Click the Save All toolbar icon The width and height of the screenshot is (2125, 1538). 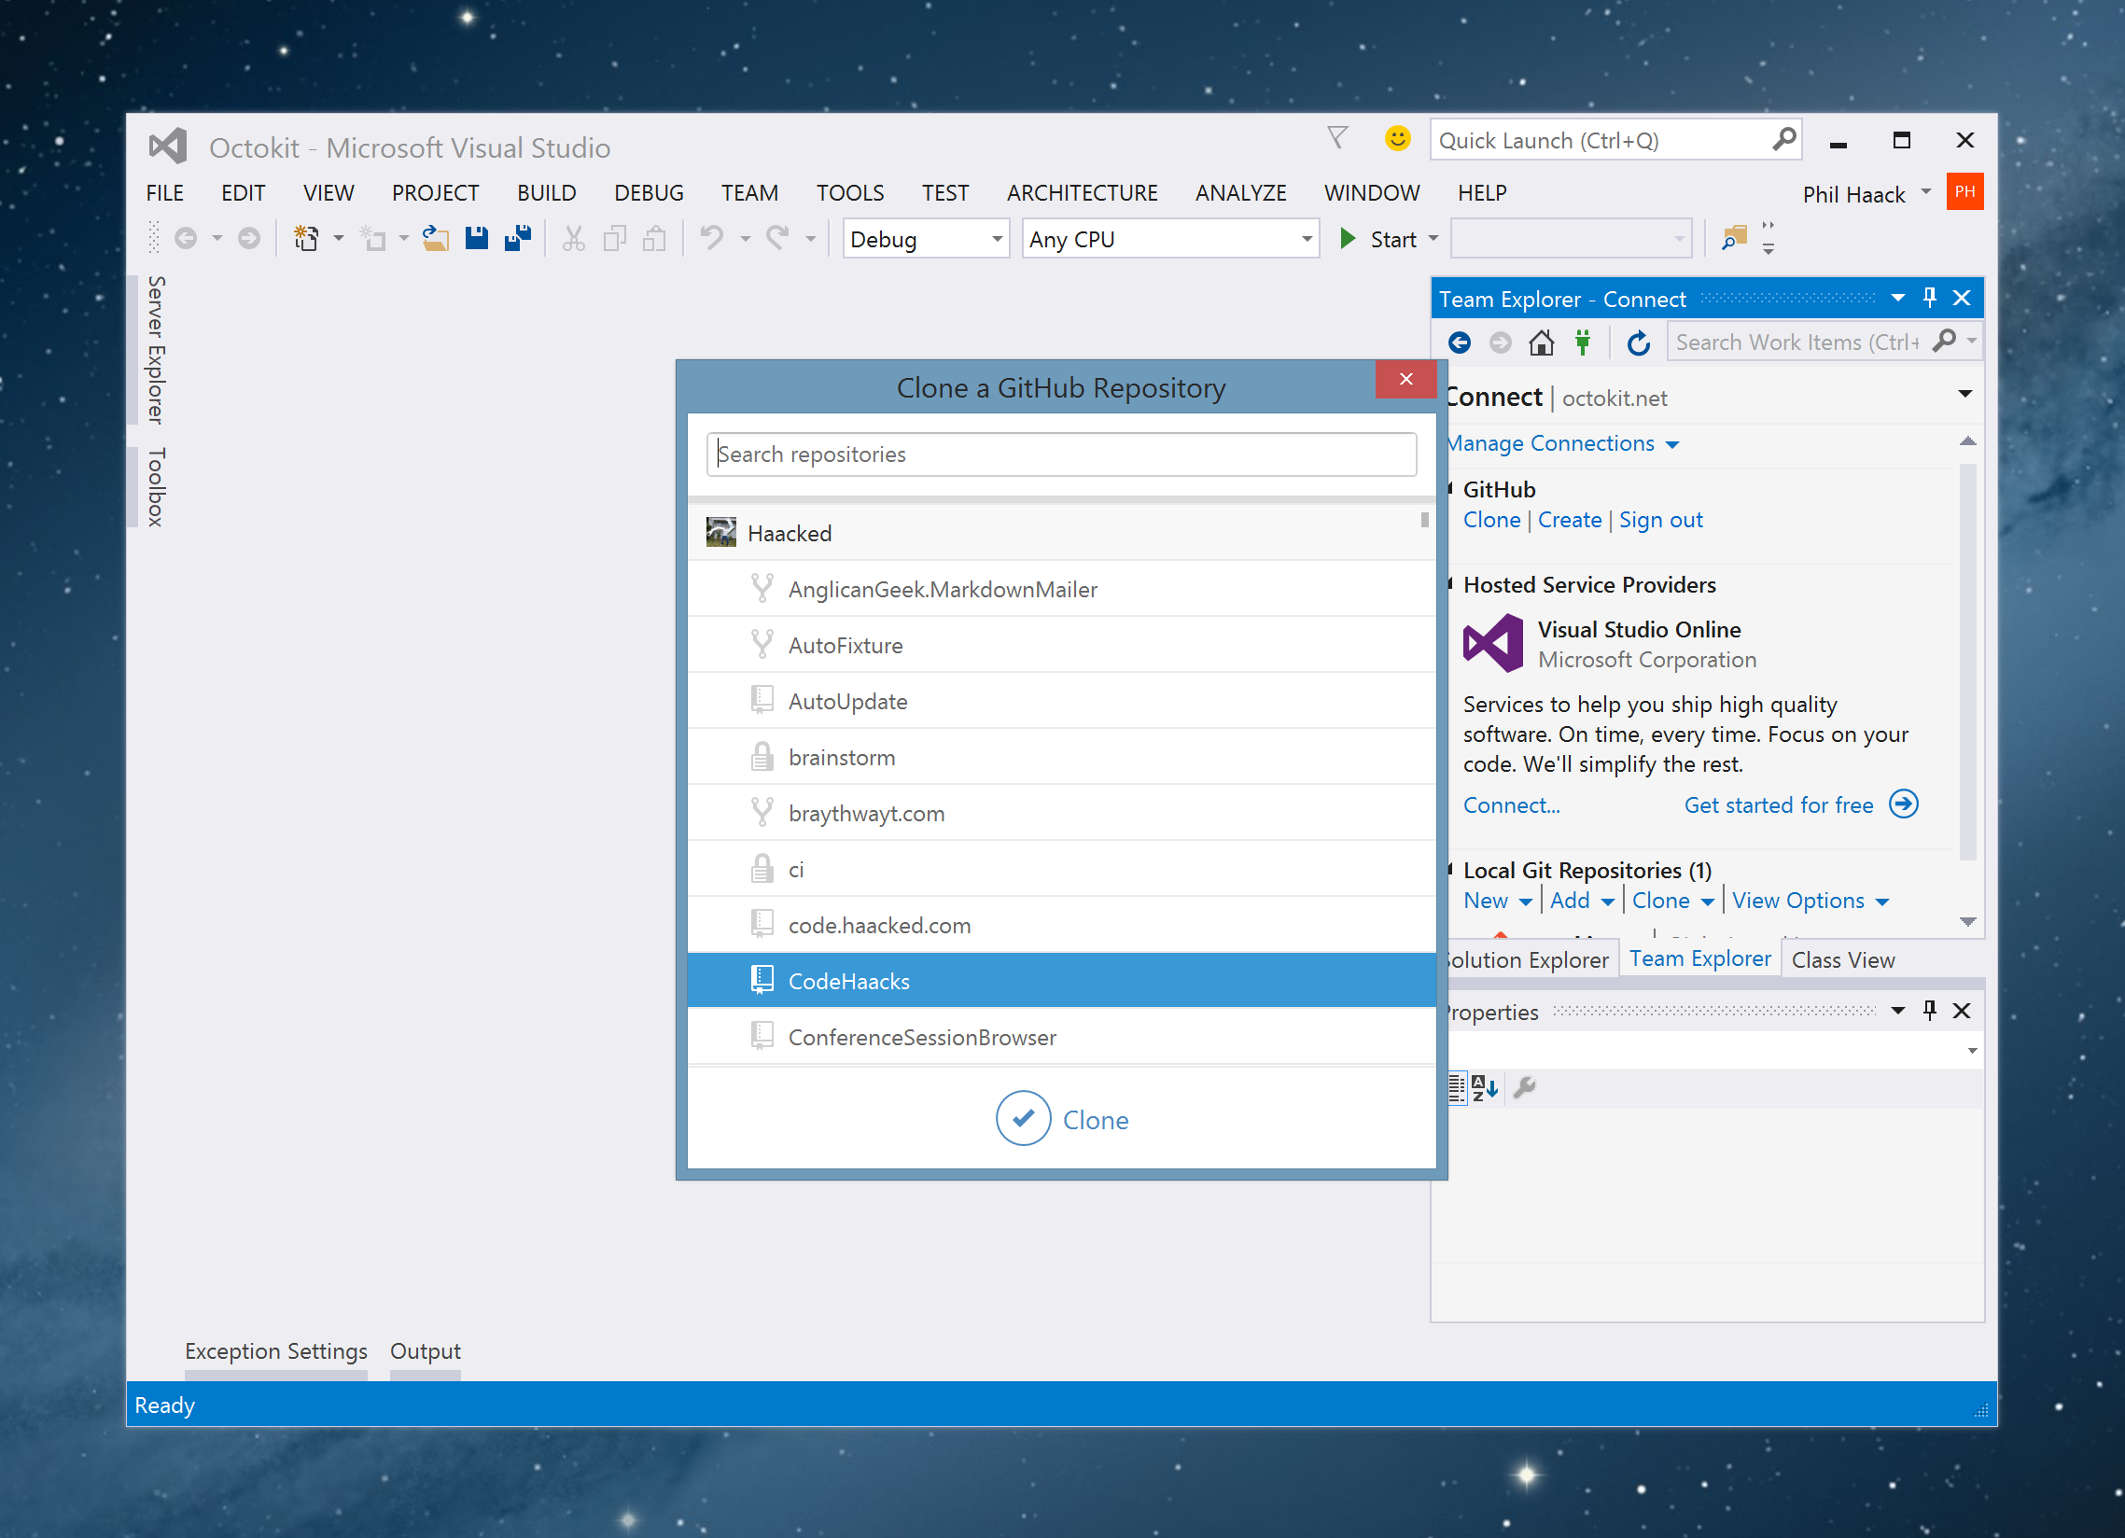point(517,239)
